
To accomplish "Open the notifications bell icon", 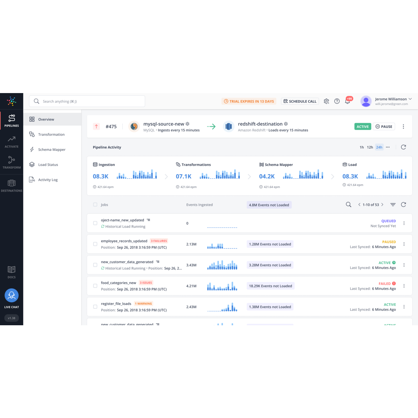I will tap(347, 101).
